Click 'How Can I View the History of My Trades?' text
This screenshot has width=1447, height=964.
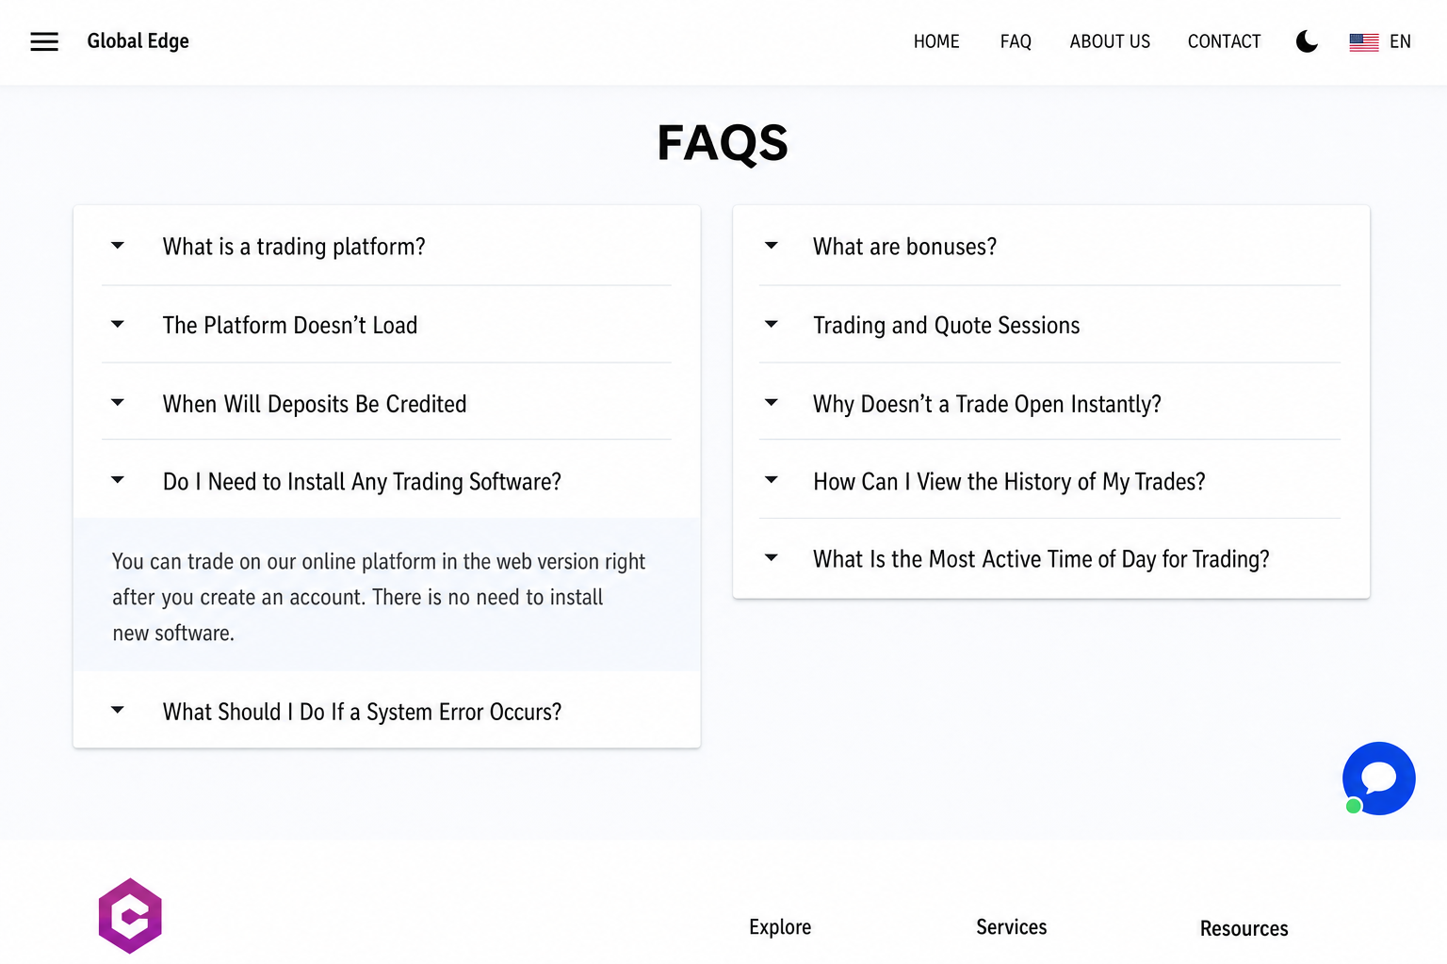click(1009, 482)
